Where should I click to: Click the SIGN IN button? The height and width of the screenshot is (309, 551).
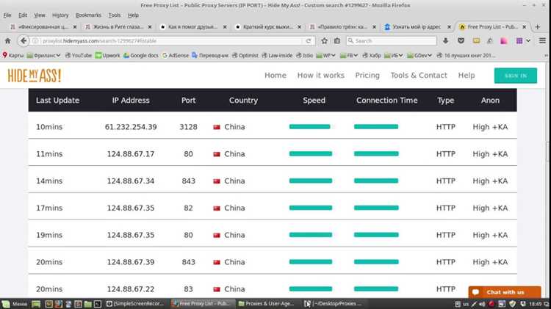click(x=516, y=76)
